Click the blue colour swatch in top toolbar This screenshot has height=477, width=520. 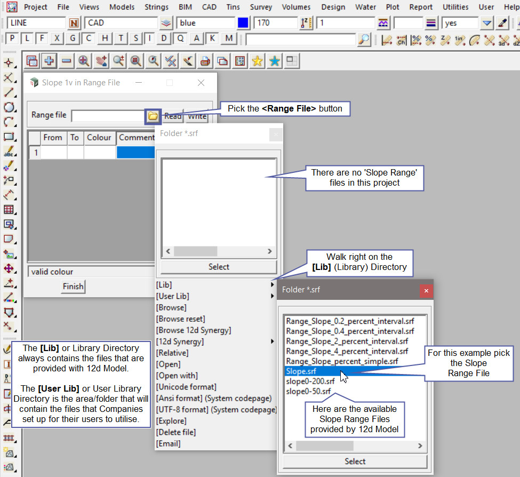pos(243,23)
